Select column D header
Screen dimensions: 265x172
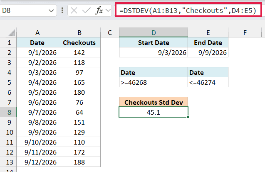[x=154, y=32]
